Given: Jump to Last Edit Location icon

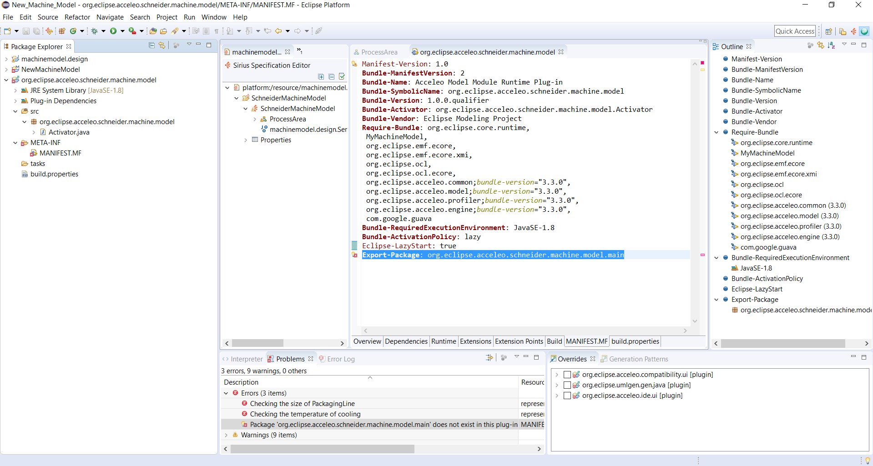Looking at the screenshot, I should 267,31.
